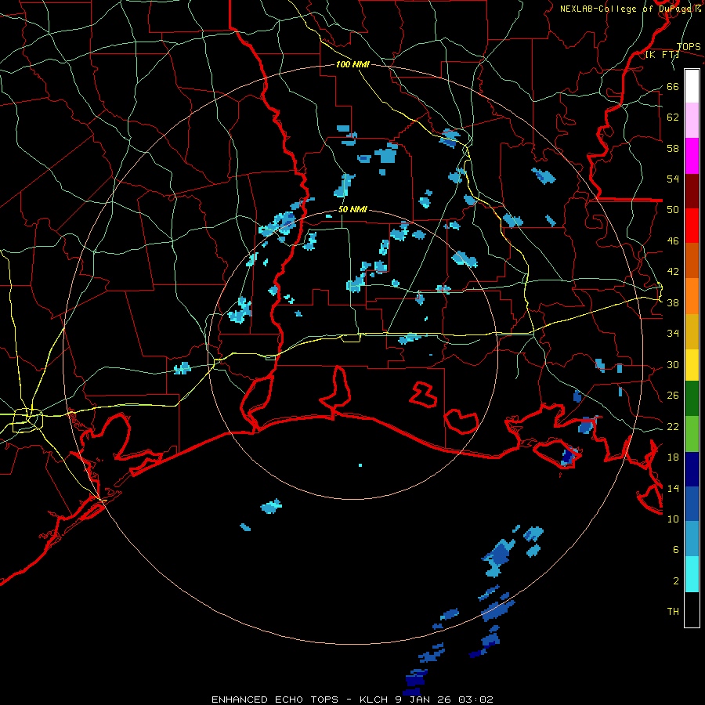Screen dimensions: 705x705
Task: Select the light green legend swatch
Action: click(x=692, y=434)
